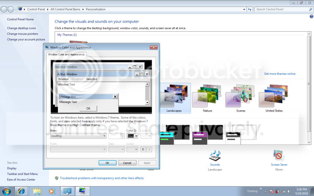Open Change mouse pointers link
The width and height of the screenshot is (314, 196).
(23, 34)
